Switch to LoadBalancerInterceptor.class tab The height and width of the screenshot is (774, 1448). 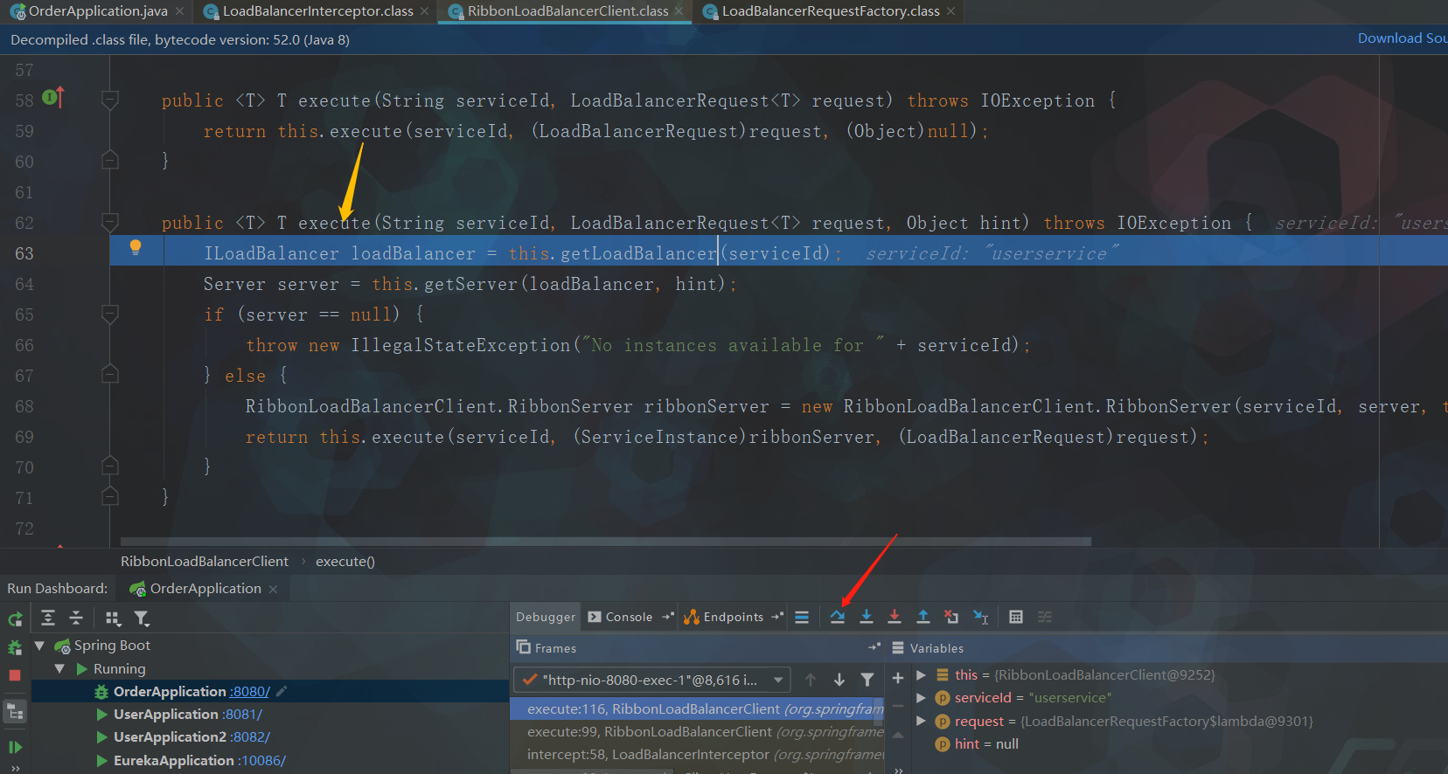tap(317, 11)
